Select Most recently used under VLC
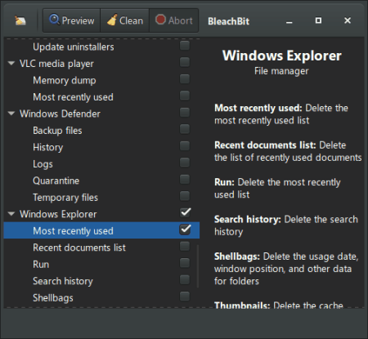This screenshot has height=339, width=368. pyautogui.click(x=101, y=97)
